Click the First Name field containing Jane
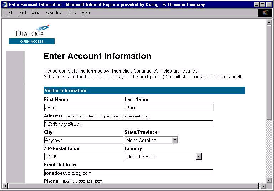 click(83, 107)
